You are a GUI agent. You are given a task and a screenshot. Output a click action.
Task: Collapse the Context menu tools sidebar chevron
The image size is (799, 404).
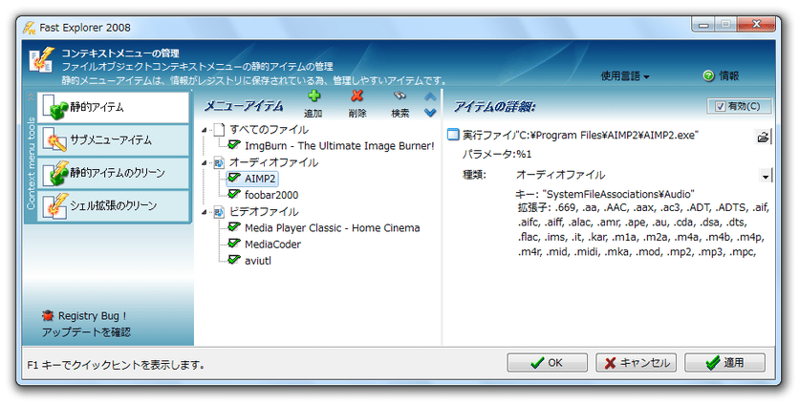(x=31, y=96)
